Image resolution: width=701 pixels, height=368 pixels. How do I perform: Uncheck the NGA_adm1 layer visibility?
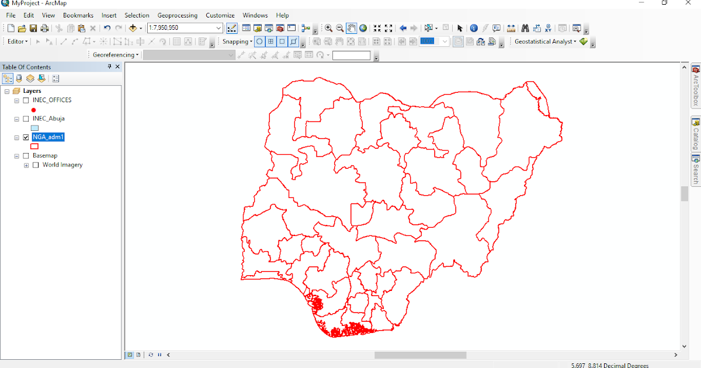pos(26,137)
